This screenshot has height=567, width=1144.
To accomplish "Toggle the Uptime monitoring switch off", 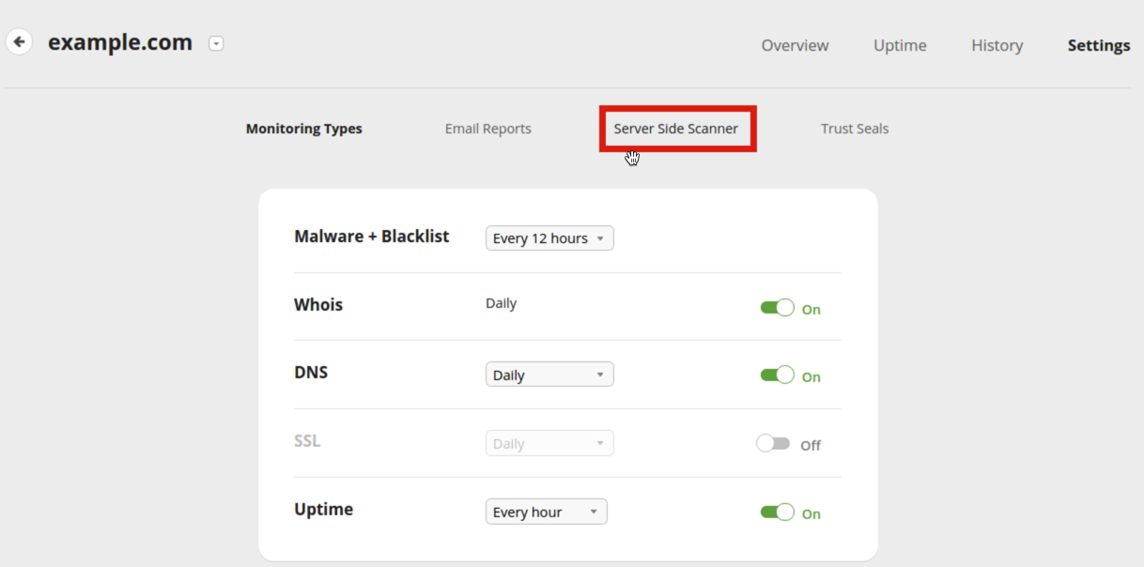I will pos(777,513).
